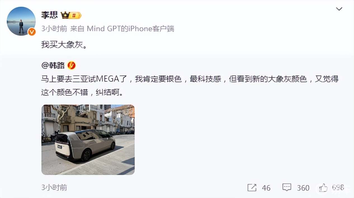Expand the post options chevron menu
The width and height of the screenshot is (354, 198).
[x=339, y=9]
